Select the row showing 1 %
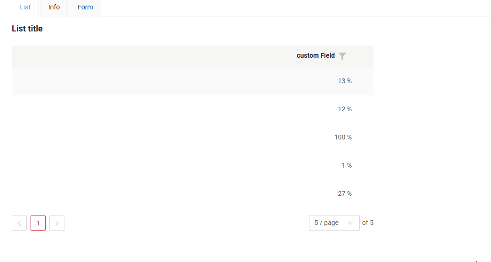 pos(192,165)
